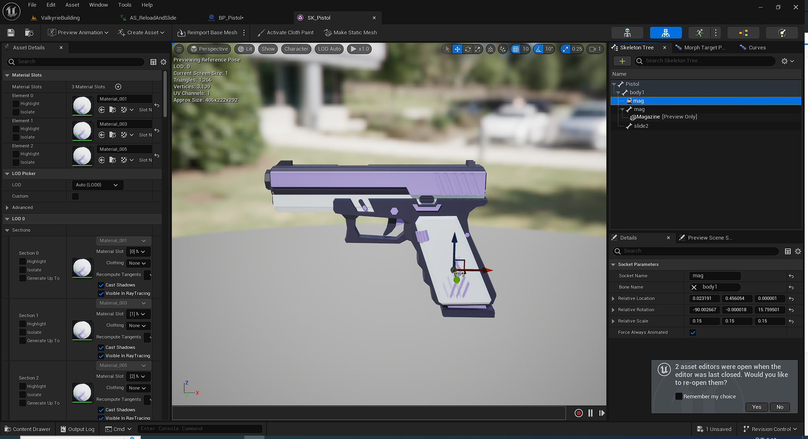Change camera speed setting
The width and height of the screenshot is (808, 439).
595,49
